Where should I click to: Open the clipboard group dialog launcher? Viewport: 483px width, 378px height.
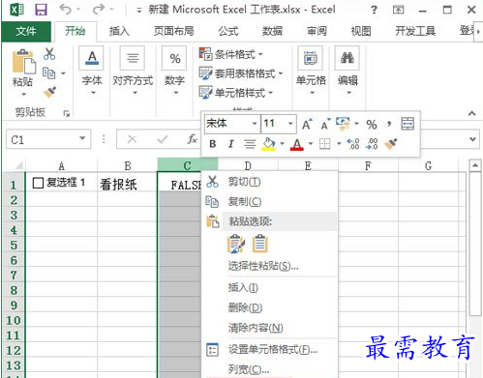(67, 113)
